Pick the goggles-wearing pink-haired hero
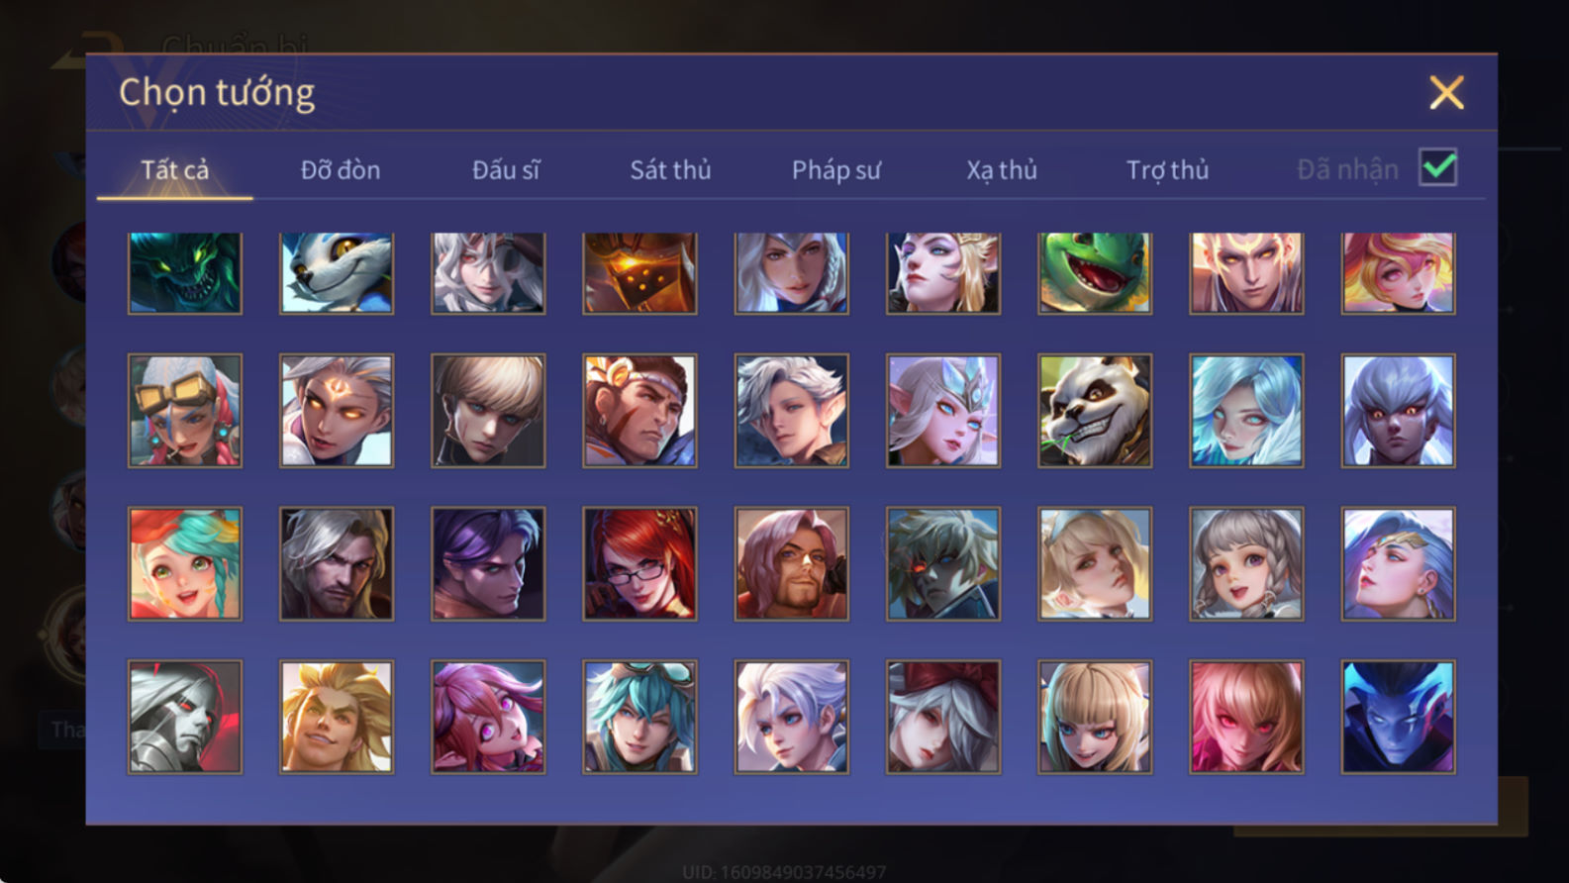 pos(185,411)
